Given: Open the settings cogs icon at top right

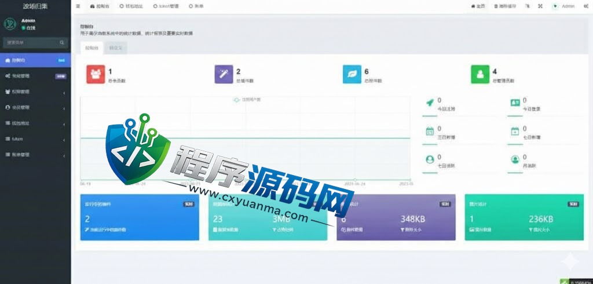Looking at the screenshot, I should point(586,6).
